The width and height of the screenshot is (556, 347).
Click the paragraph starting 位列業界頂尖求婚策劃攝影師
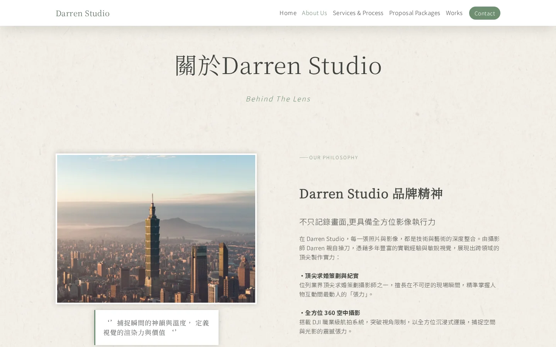397,290
